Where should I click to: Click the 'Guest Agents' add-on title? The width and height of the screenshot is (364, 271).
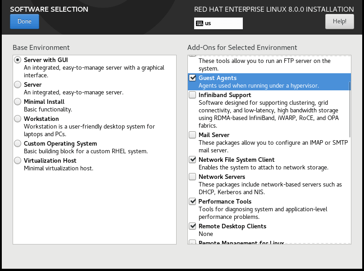coord(218,78)
